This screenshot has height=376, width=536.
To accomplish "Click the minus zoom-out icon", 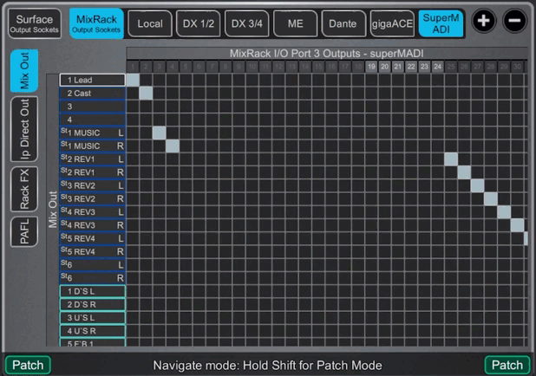I will coord(514,21).
